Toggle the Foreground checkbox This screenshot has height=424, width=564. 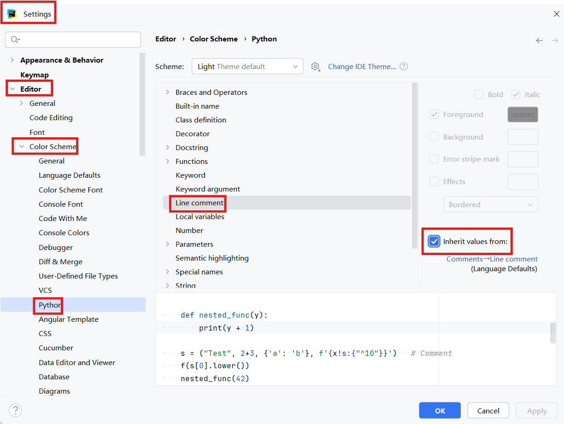coord(434,114)
